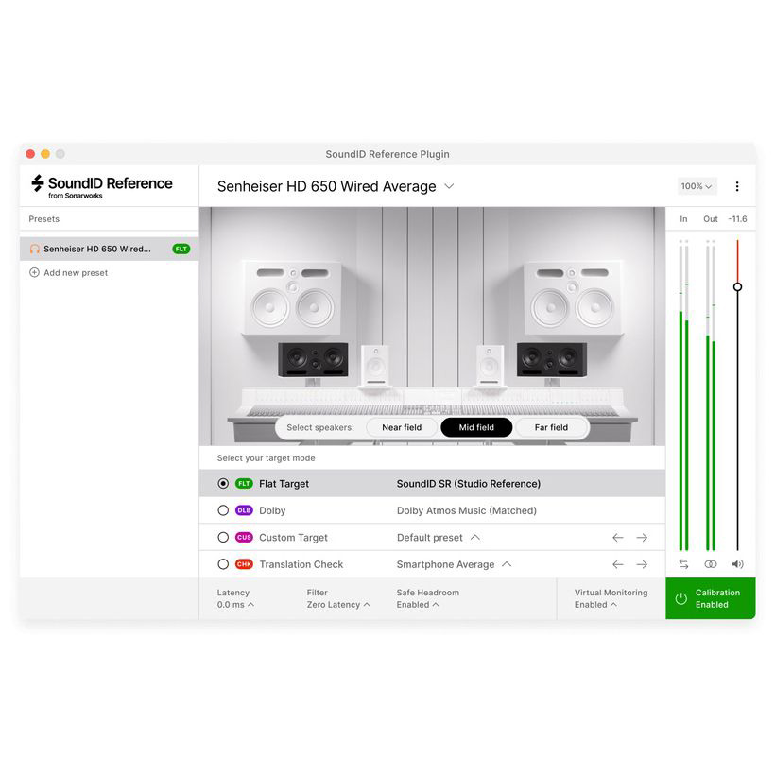Screen dimensions: 775x775
Task: Click the Presets header
Action: pyautogui.click(x=44, y=219)
